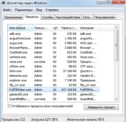The height and width of the screenshot is (122, 126).
Task: Open the Справка menu
Action: [52, 10]
